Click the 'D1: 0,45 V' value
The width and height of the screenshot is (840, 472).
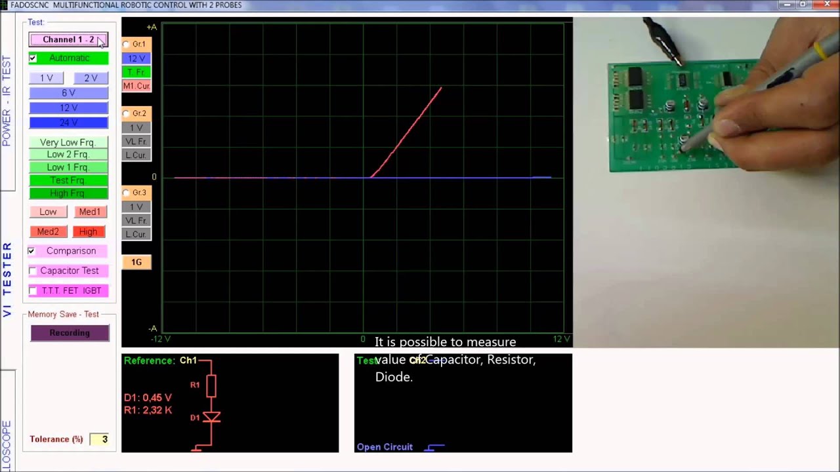coord(148,398)
